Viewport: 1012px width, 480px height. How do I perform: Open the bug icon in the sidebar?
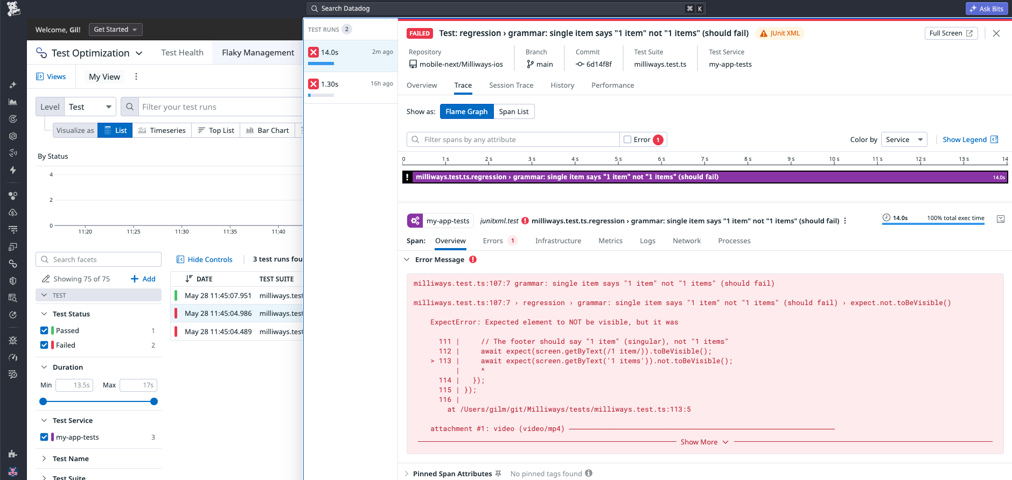tap(13, 340)
